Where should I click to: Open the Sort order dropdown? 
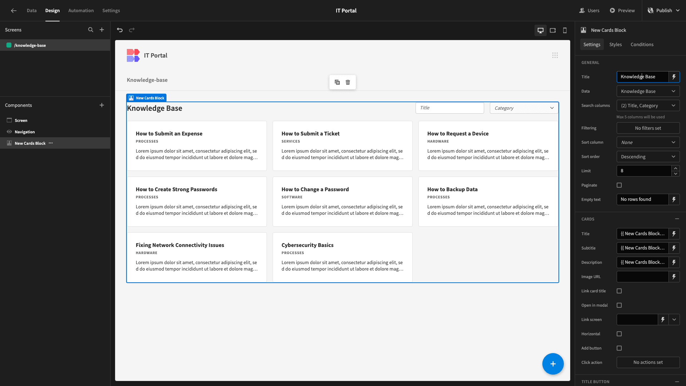[648, 157]
